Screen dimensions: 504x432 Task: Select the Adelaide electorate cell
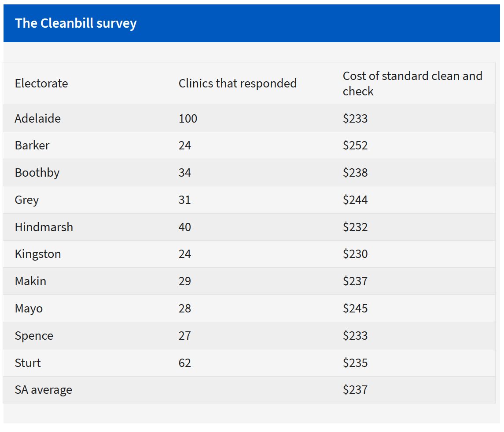point(38,119)
